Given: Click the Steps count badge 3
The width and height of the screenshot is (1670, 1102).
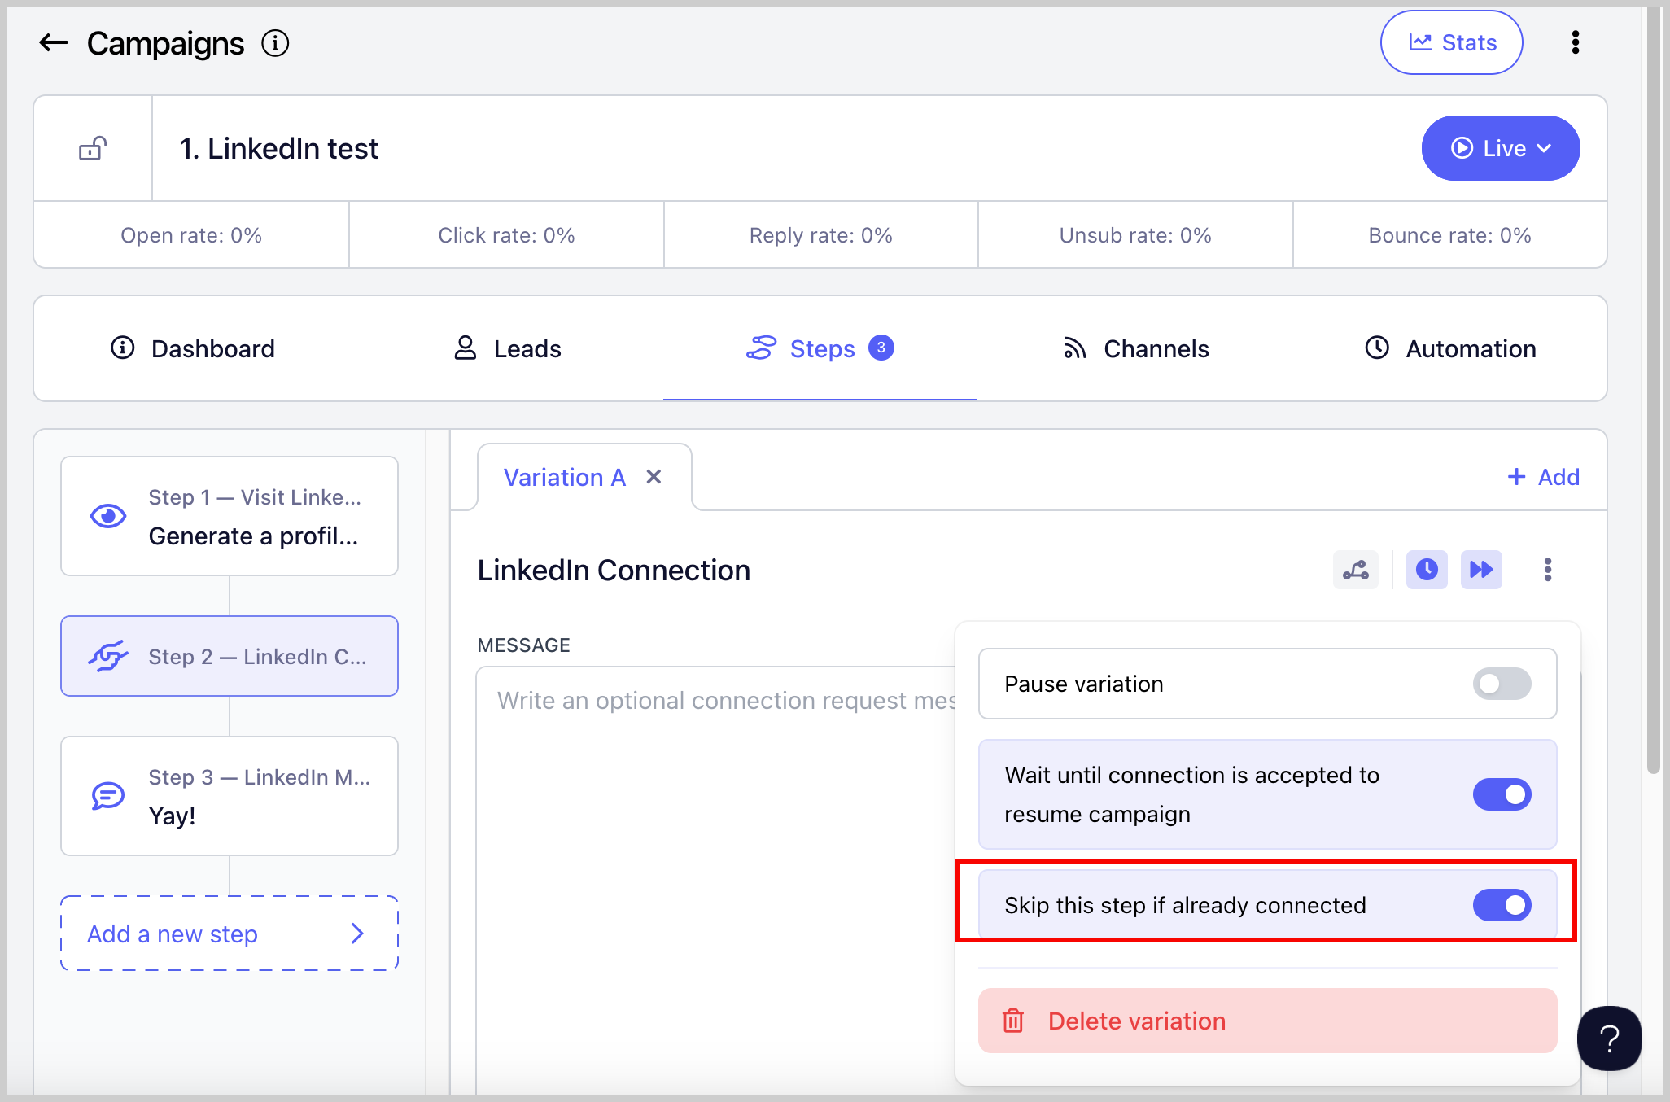Looking at the screenshot, I should pyautogui.click(x=881, y=348).
